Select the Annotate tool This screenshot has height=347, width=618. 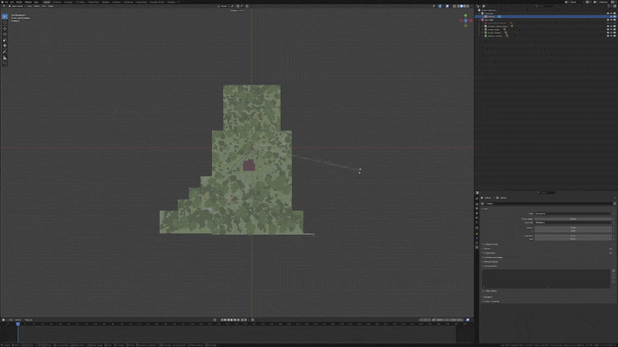[5, 51]
